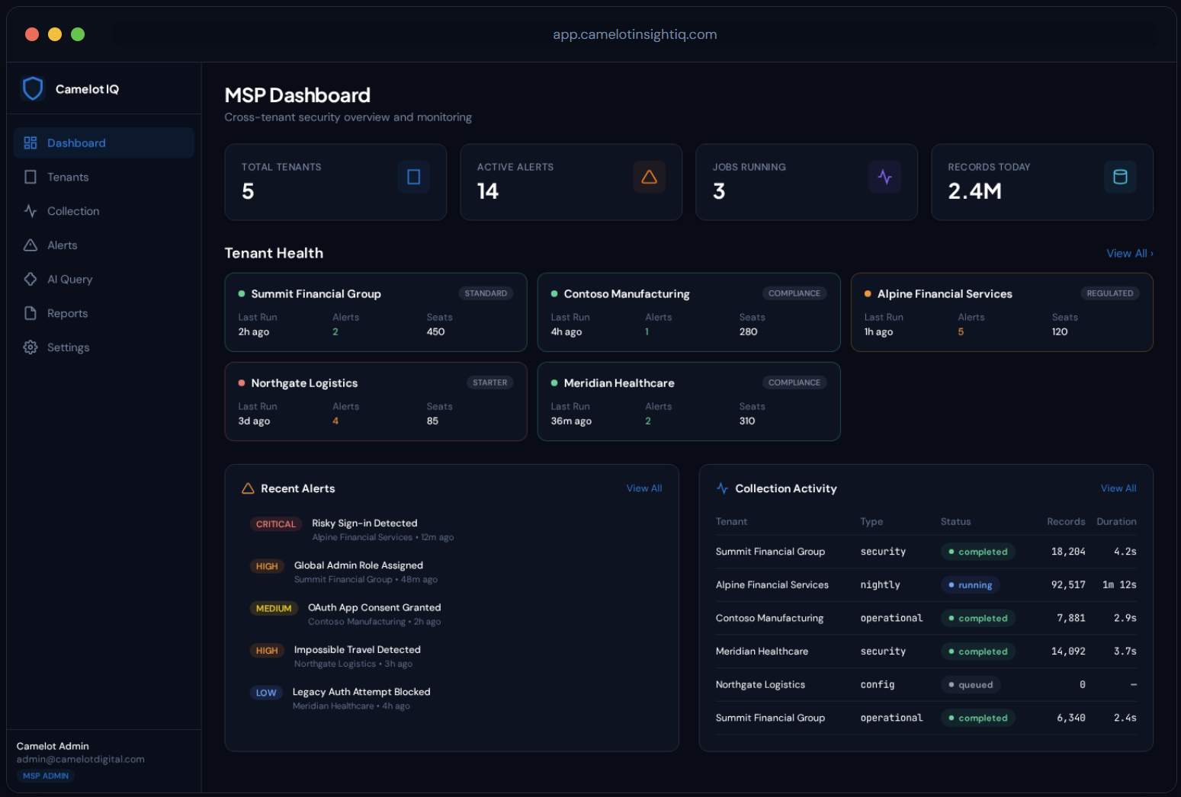
Task: Navigate to Alerts in sidebar
Action: tap(104, 245)
